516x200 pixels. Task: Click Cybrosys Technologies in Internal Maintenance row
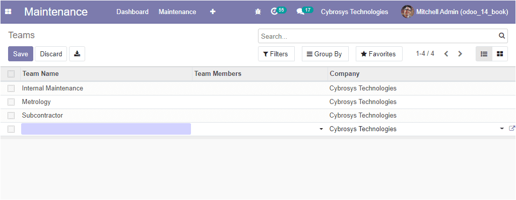(x=363, y=88)
